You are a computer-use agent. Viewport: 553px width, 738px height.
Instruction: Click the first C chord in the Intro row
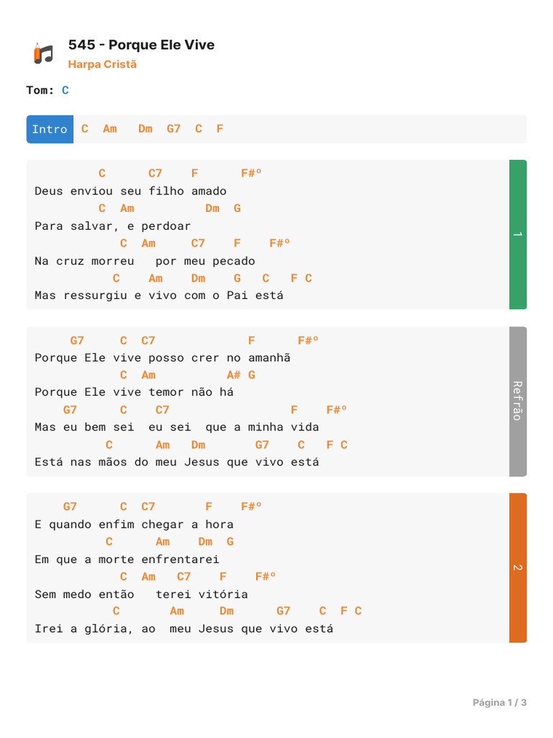85,128
